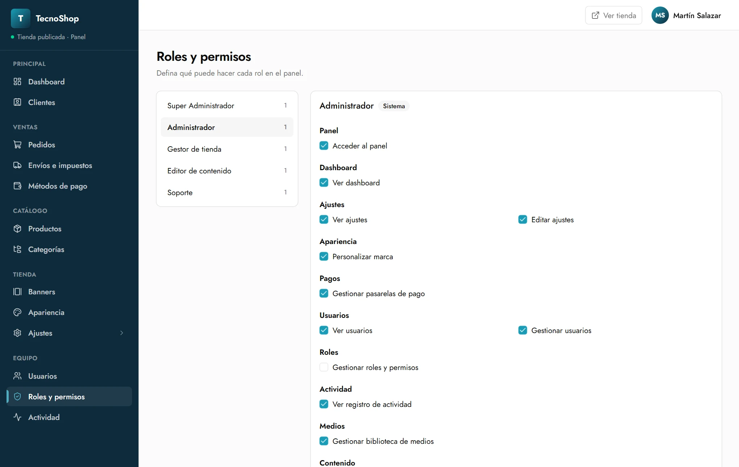Toggle Personalizar marca checkbox
The width and height of the screenshot is (739, 467).
tap(324, 256)
